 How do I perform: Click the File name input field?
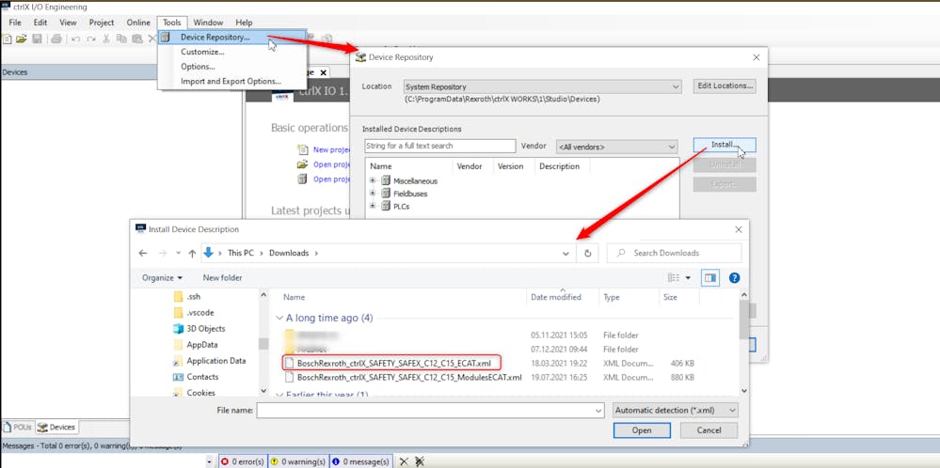coord(430,411)
